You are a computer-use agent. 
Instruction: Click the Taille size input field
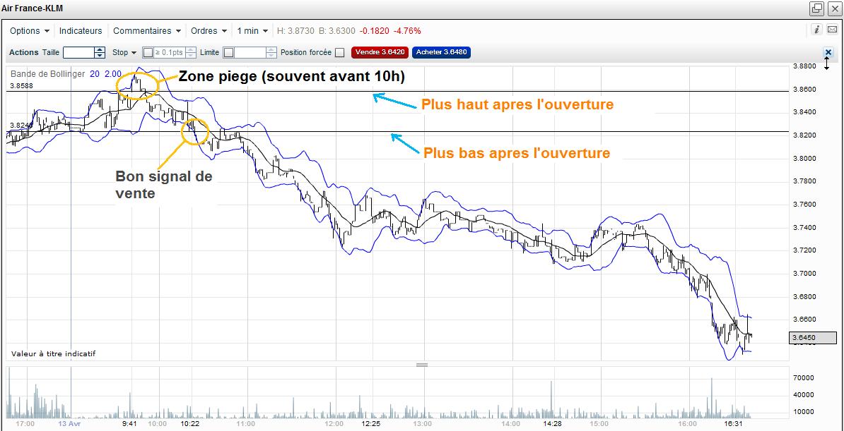coord(78,52)
